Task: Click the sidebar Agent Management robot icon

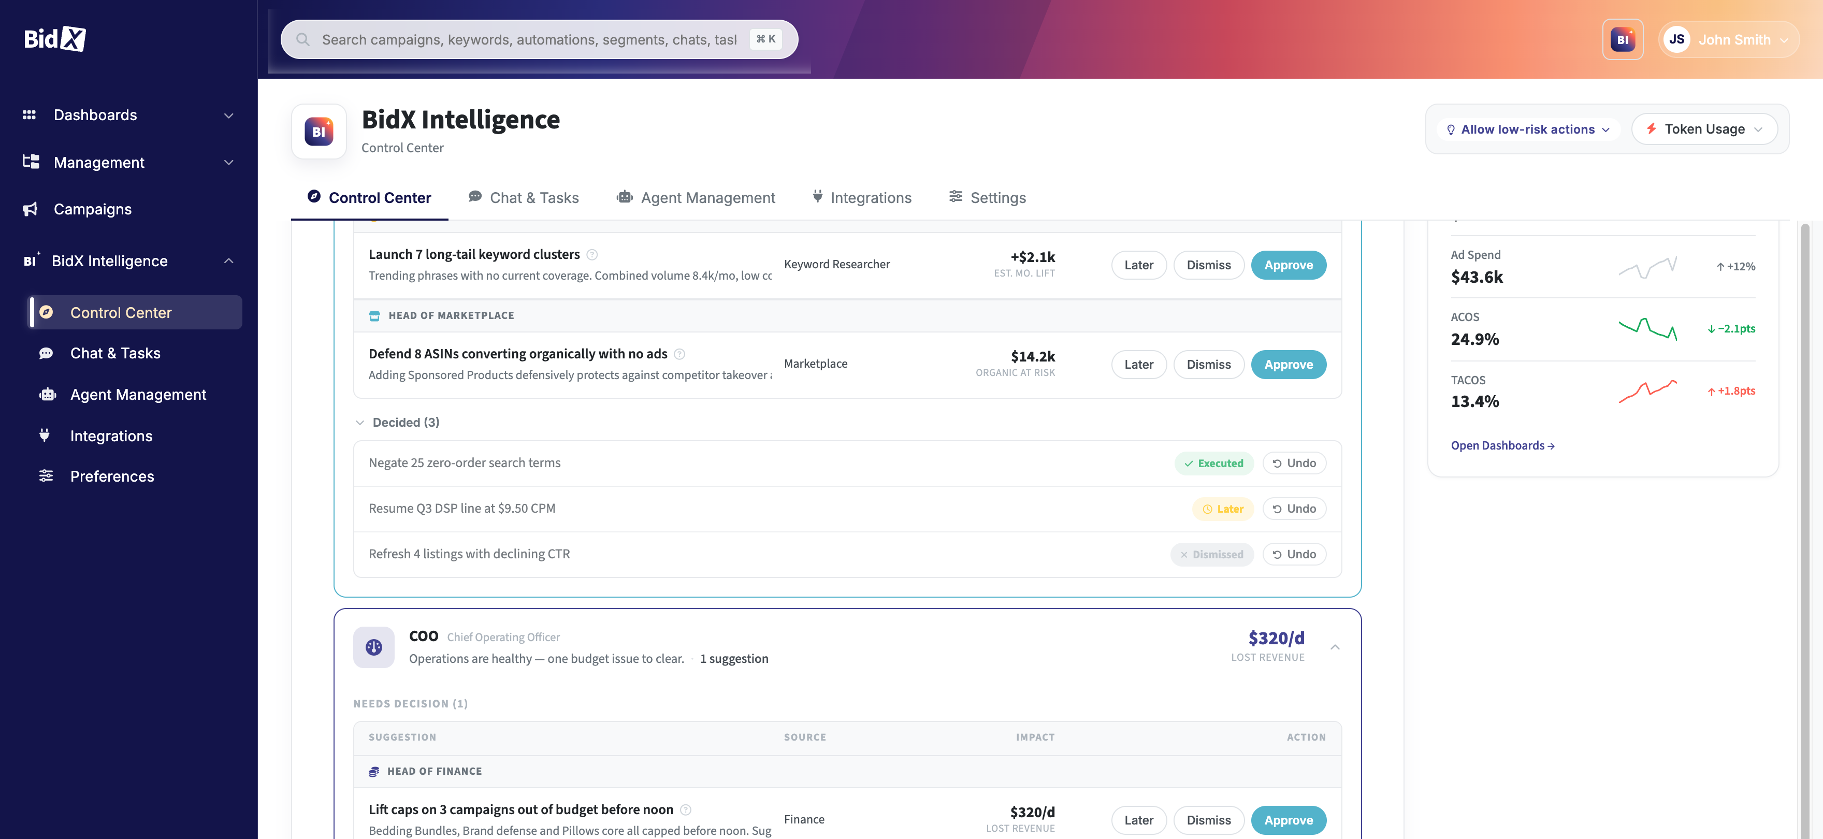Action: tap(48, 395)
